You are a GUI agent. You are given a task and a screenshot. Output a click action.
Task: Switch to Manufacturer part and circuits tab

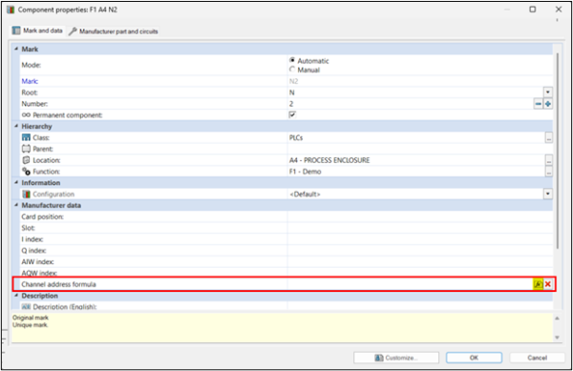(114, 31)
